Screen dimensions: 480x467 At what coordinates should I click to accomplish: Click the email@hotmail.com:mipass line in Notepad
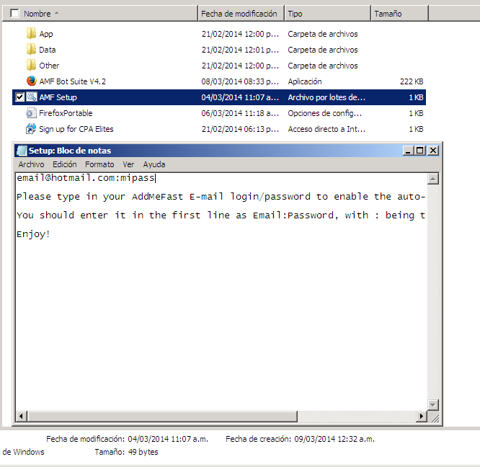click(86, 178)
